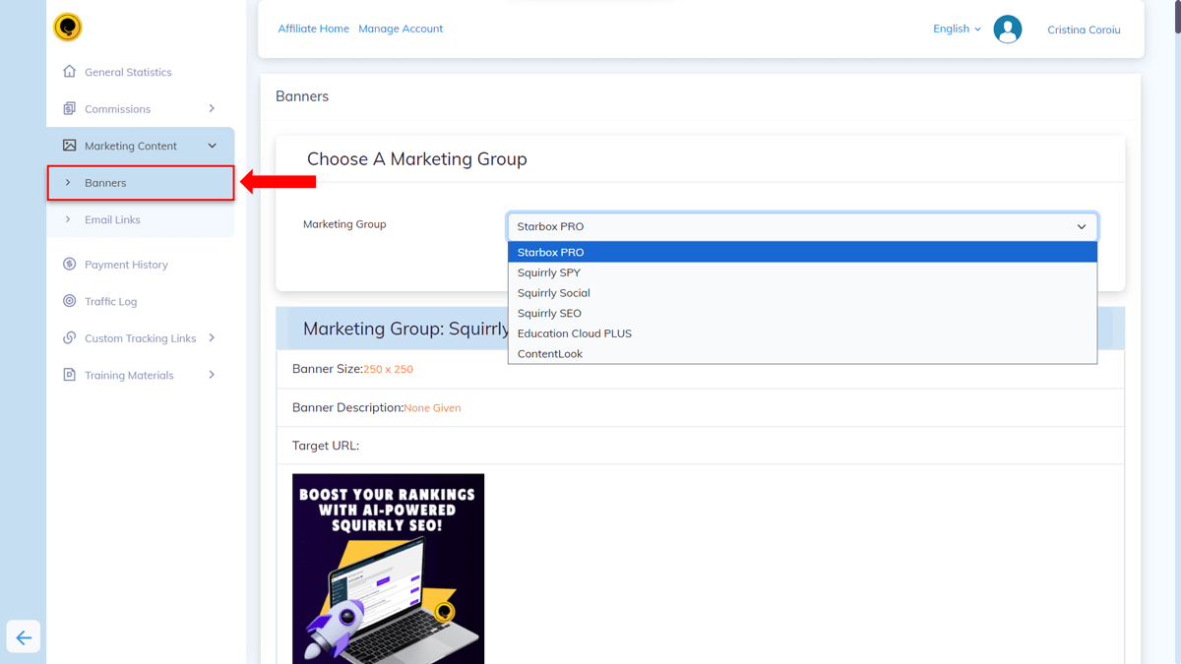Open the Manage Account link

coord(401,29)
